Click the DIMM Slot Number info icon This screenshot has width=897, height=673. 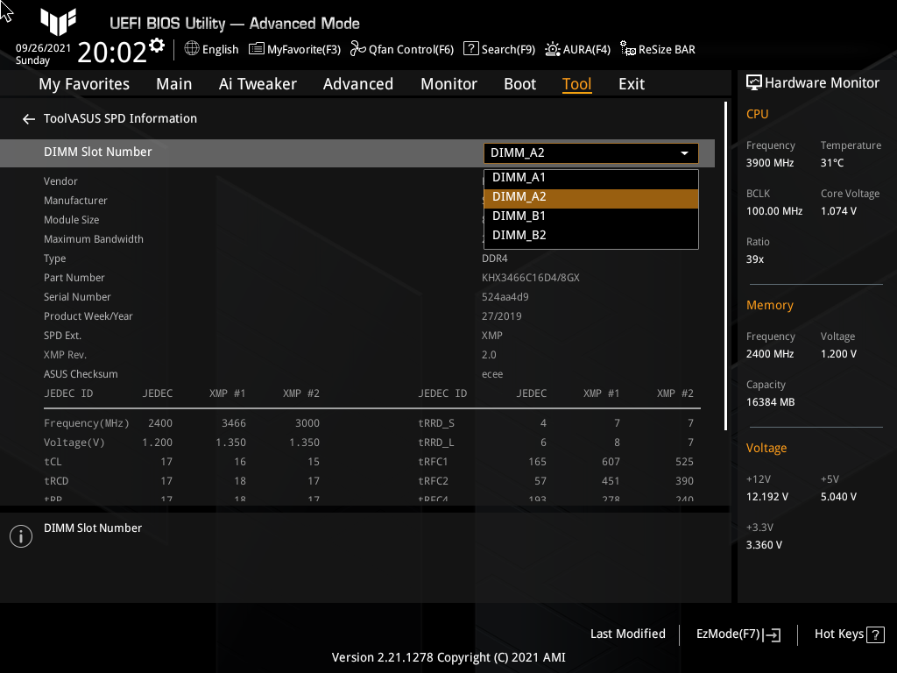[20, 535]
